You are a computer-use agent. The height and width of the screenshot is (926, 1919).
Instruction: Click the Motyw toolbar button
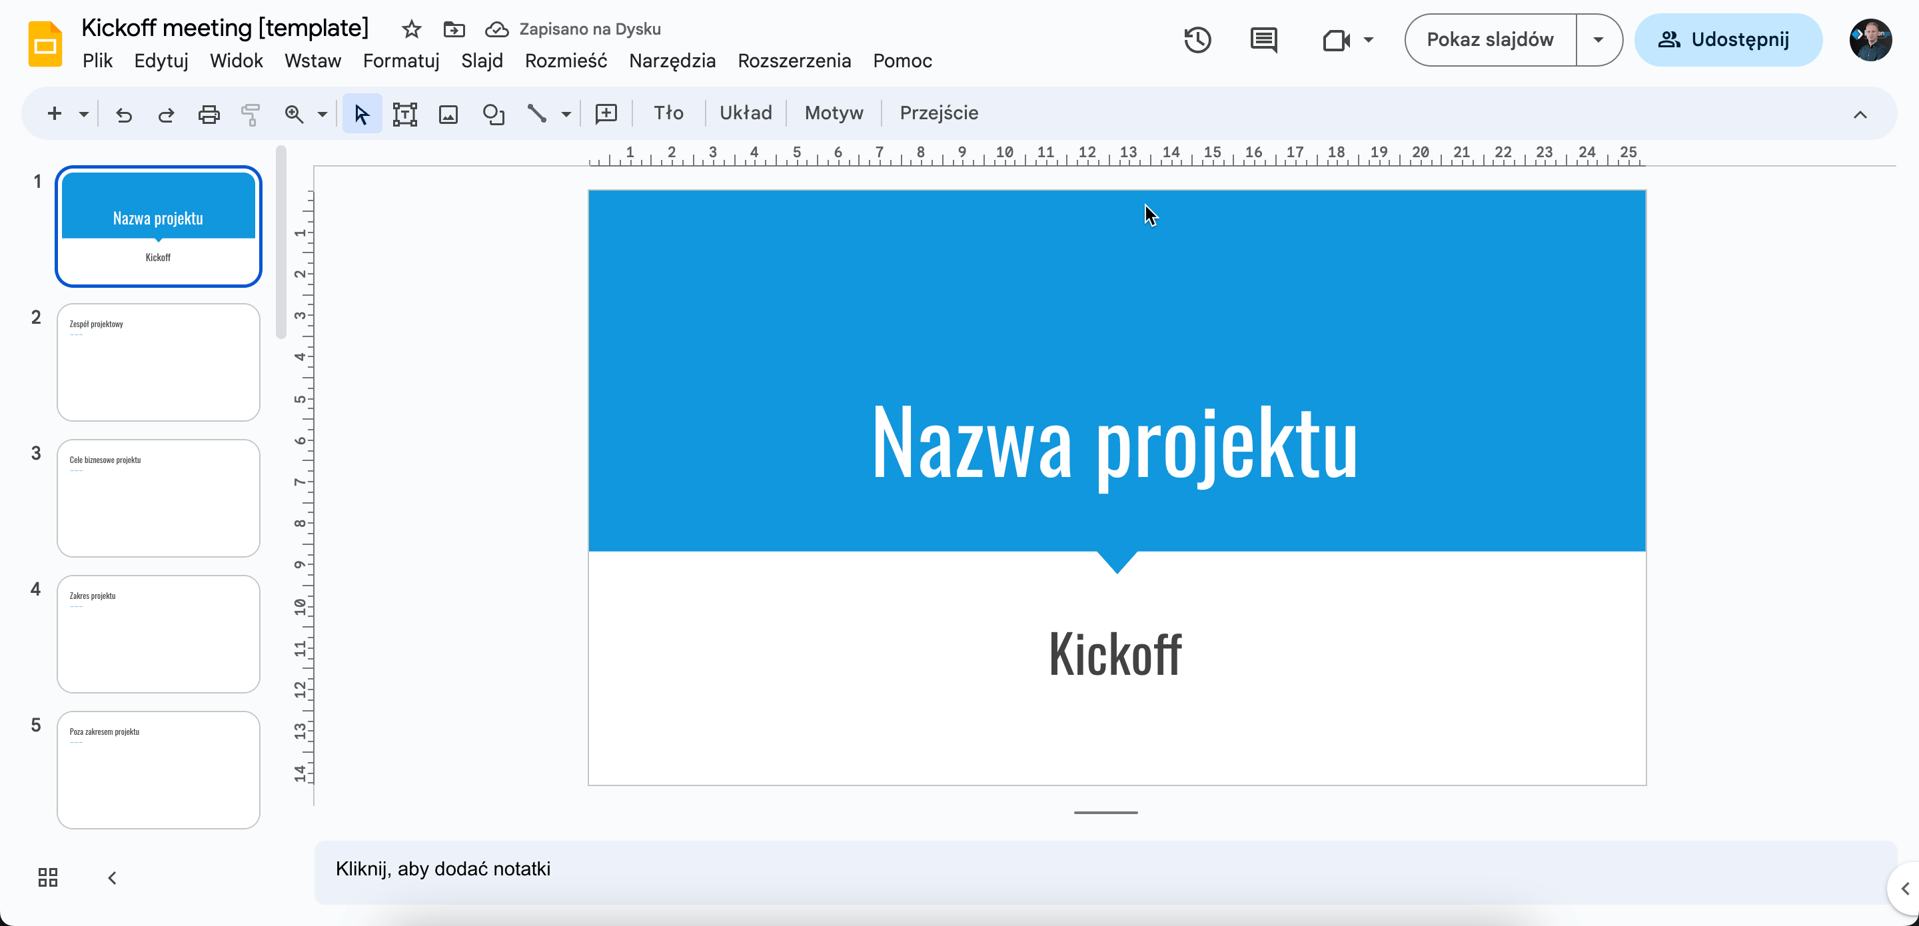pos(834,113)
